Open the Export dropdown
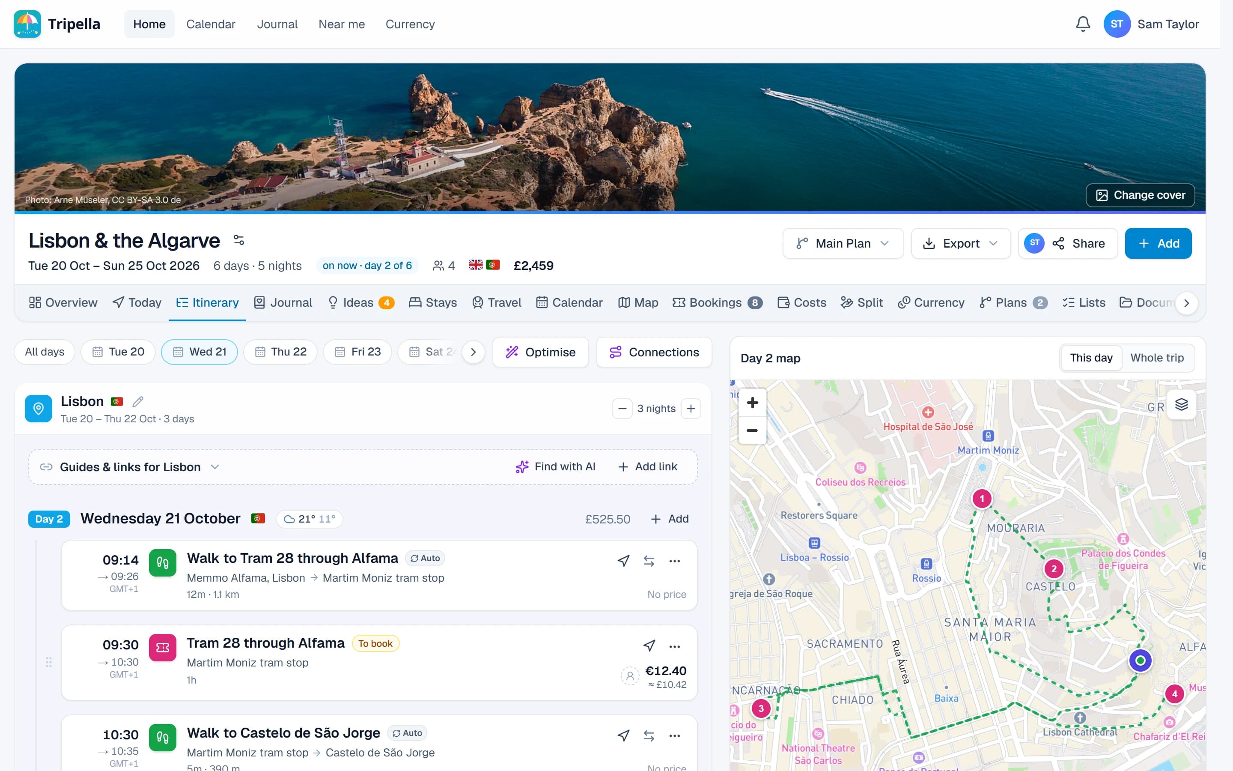 click(960, 243)
